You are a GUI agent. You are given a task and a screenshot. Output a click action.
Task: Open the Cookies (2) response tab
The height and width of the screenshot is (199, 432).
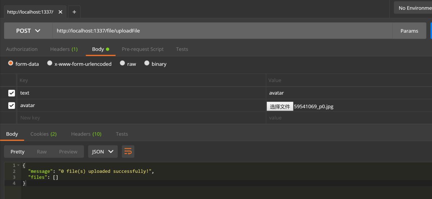click(x=44, y=134)
